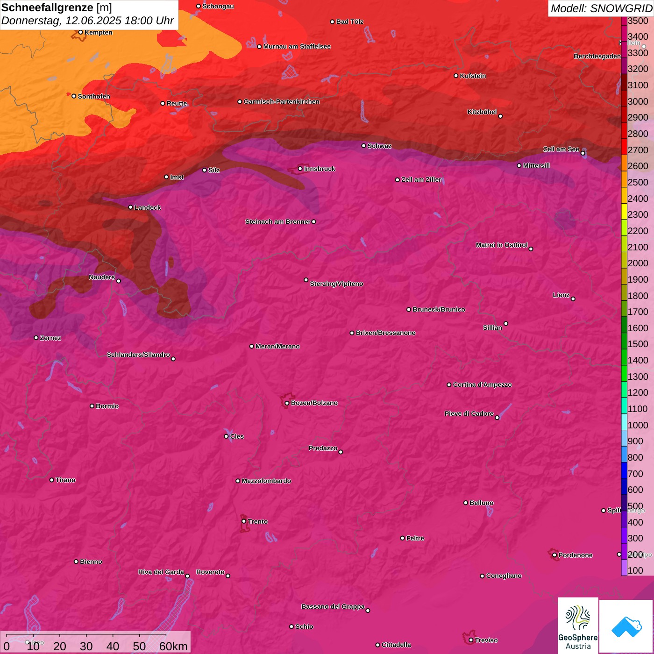
Task: Click the Tirano marker dot
Action: (52, 480)
